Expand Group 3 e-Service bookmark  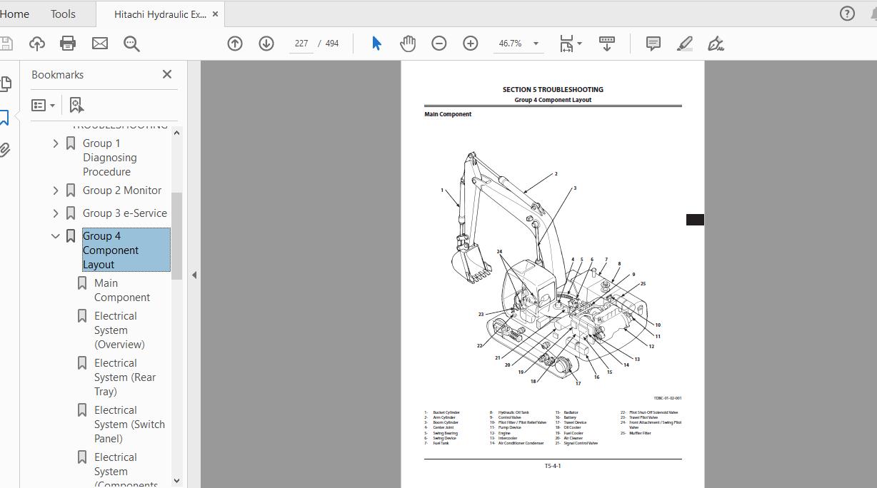[56, 213]
